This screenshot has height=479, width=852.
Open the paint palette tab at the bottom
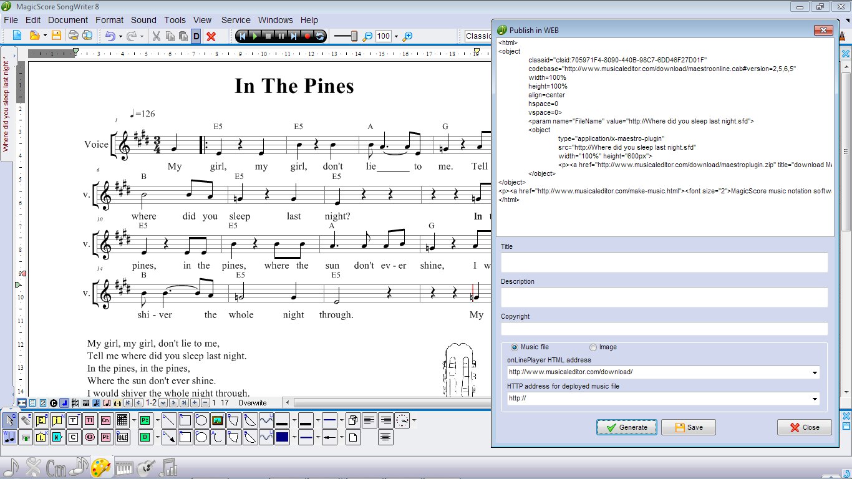tap(100, 467)
